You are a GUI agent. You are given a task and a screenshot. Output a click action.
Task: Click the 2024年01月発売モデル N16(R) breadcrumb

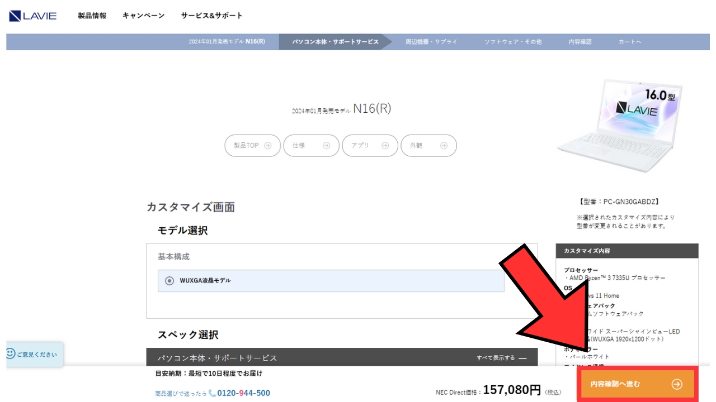pyautogui.click(x=227, y=42)
